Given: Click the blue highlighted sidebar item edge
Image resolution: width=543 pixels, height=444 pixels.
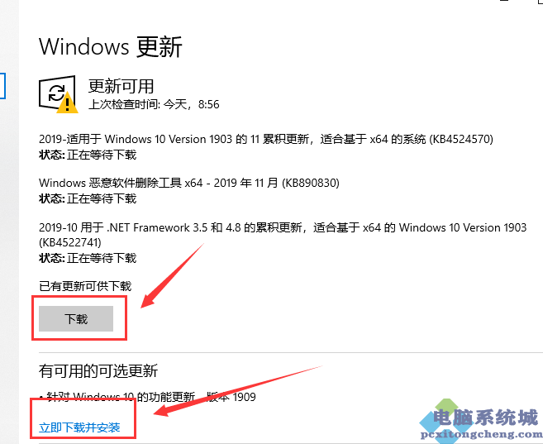Looking at the screenshot, I should pyautogui.click(x=2, y=86).
